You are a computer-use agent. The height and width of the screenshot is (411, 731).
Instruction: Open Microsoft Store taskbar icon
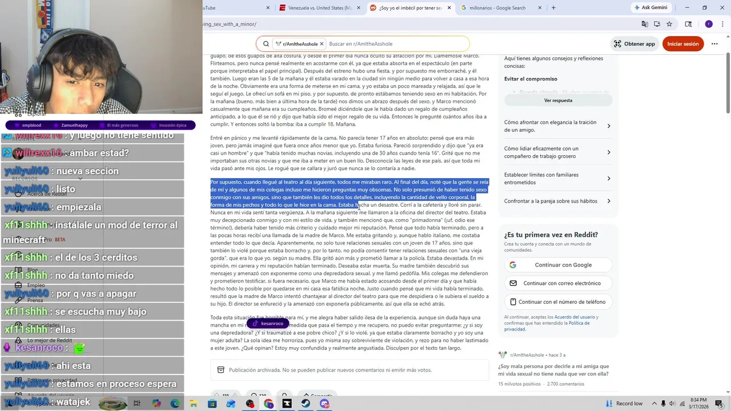point(212,404)
